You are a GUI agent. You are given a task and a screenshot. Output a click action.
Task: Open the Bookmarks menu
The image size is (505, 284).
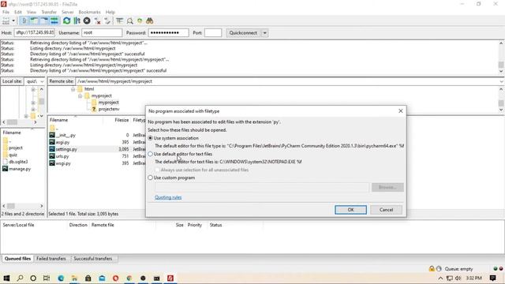tap(89, 12)
